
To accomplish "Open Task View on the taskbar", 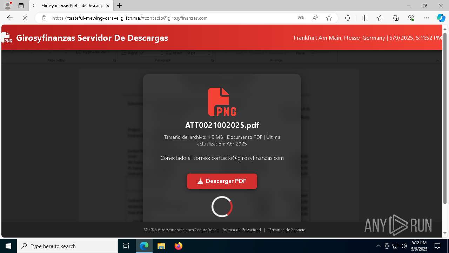I will click(x=126, y=246).
